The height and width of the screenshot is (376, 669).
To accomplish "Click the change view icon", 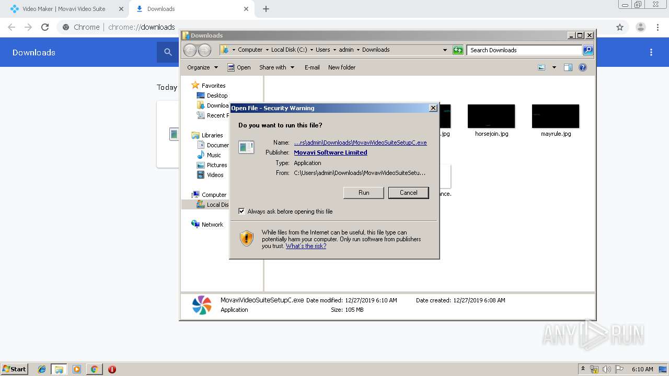I will click(x=541, y=67).
